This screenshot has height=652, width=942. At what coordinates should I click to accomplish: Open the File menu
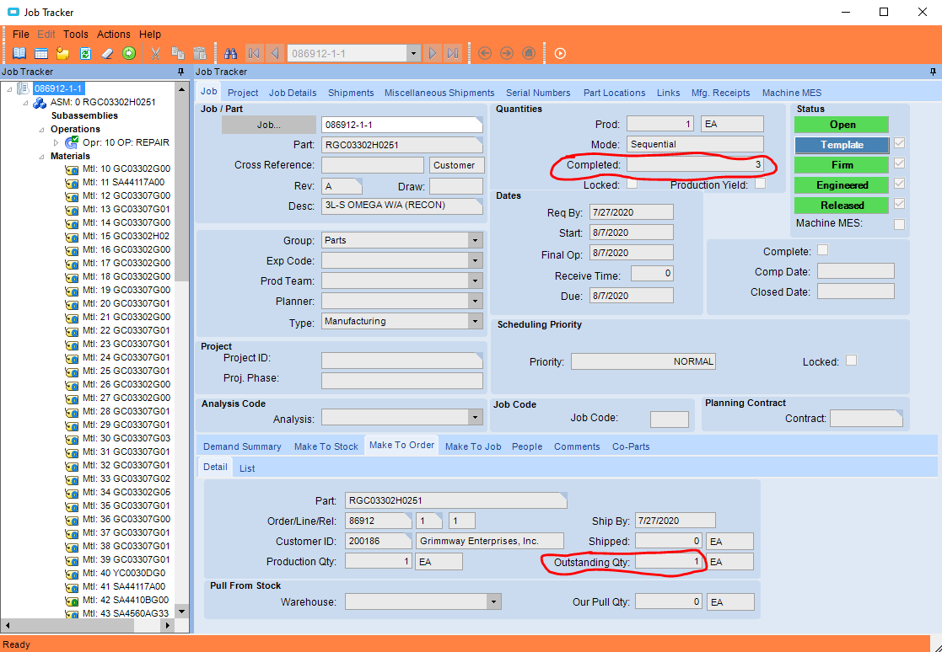pos(20,35)
